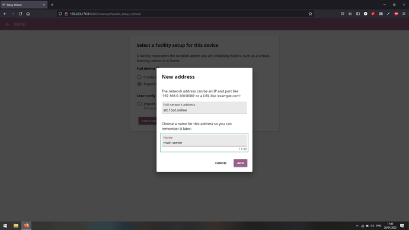This screenshot has width=409, height=230.
Task: Open the network status tray icon
Action: (x=362, y=226)
